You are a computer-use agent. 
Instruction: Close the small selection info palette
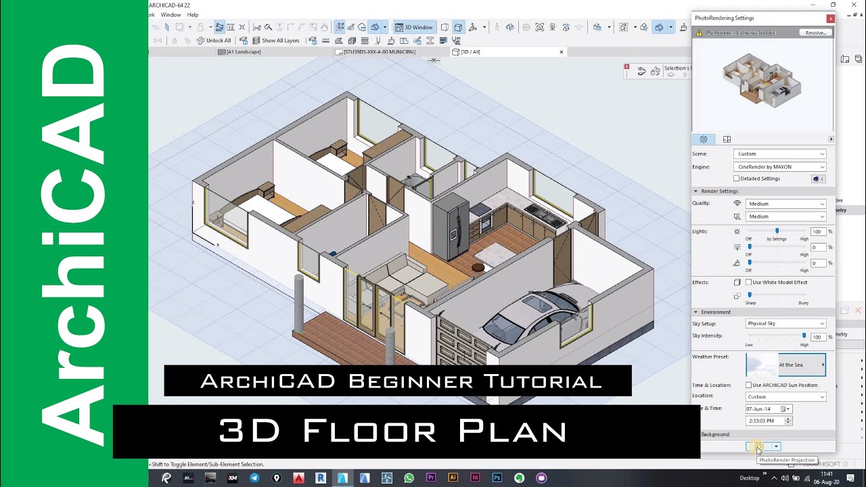tap(626, 66)
